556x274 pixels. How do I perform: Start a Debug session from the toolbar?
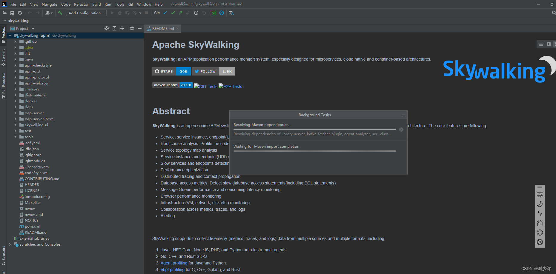[x=120, y=13]
